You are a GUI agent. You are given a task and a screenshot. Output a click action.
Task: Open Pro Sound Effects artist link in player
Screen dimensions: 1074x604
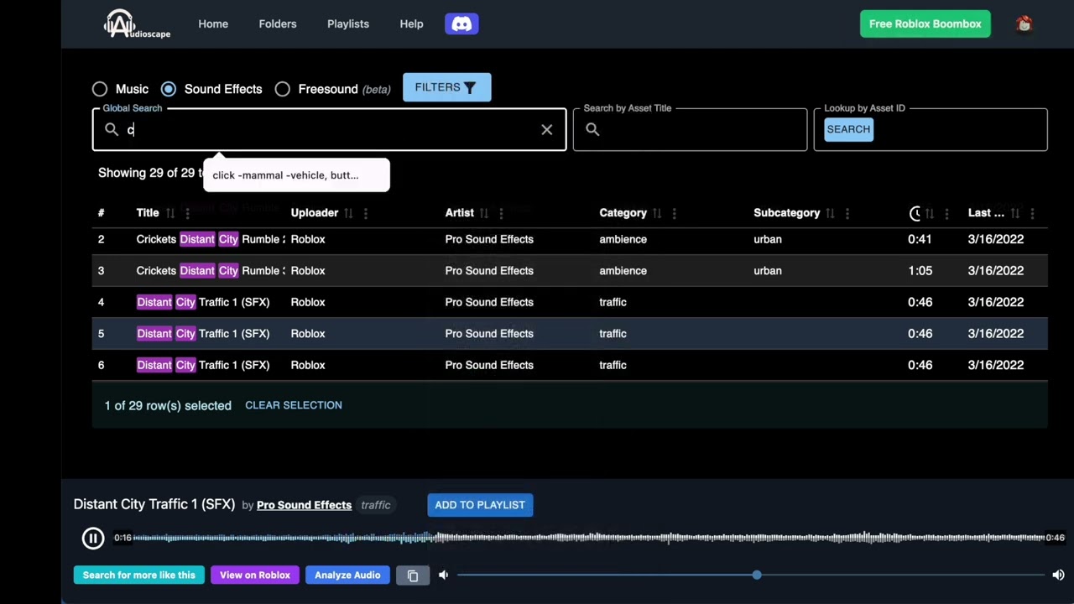[x=304, y=505]
